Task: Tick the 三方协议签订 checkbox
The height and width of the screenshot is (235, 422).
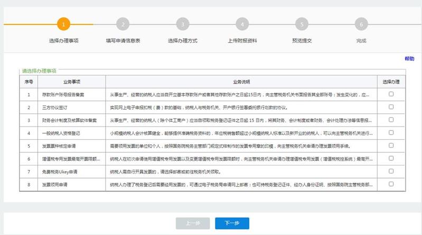Action: [x=391, y=107]
